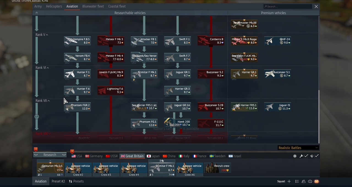Open the Preset #2 tab
This screenshot has width=352, height=187.
[58, 181]
